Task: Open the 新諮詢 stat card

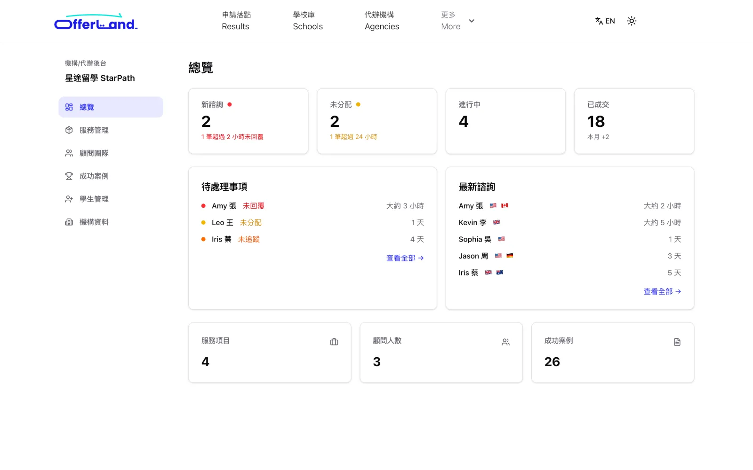Action: tap(248, 121)
